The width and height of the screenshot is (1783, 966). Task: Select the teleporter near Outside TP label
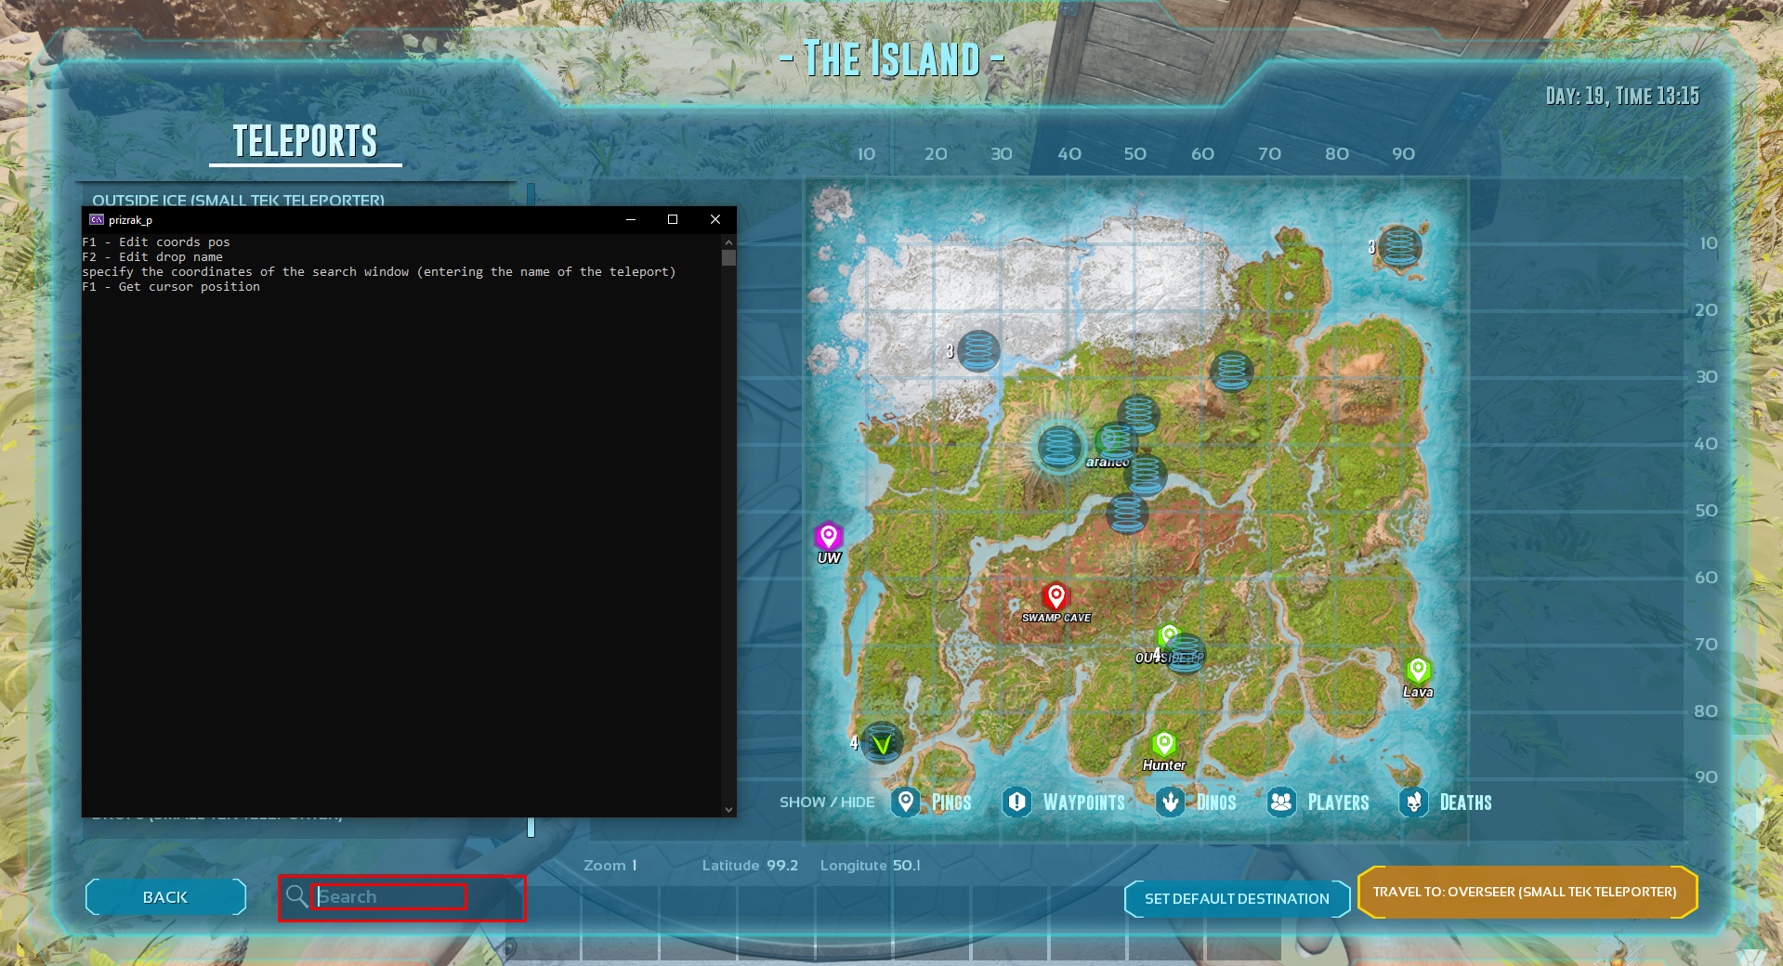coord(1185,653)
